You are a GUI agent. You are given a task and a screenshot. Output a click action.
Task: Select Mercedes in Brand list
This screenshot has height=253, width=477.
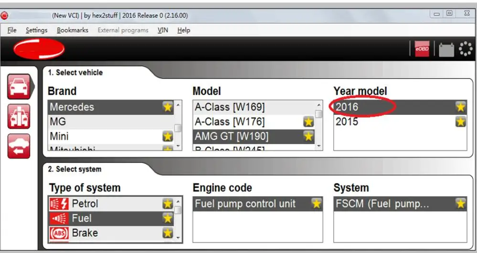coord(111,107)
